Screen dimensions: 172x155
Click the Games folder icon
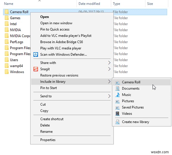7,18
